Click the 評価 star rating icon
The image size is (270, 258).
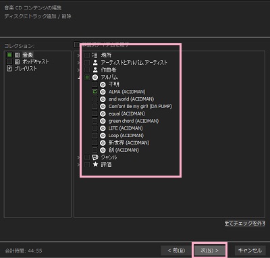coord(95,164)
